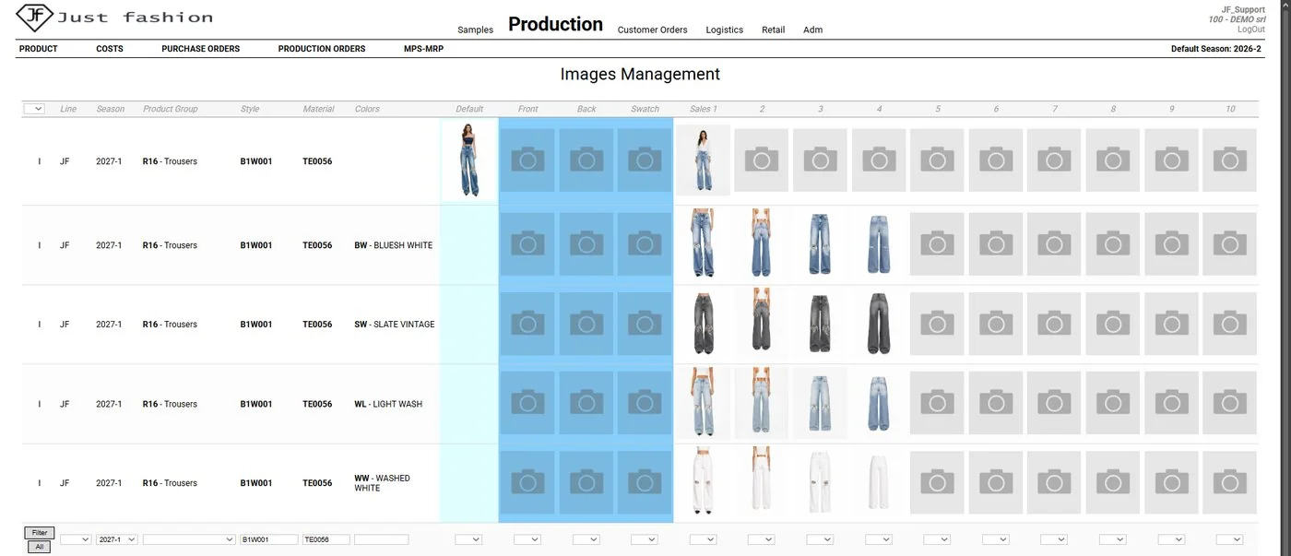
Task: Upload Swatch image for SLATE VINTAGE row
Action: pyautogui.click(x=645, y=324)
